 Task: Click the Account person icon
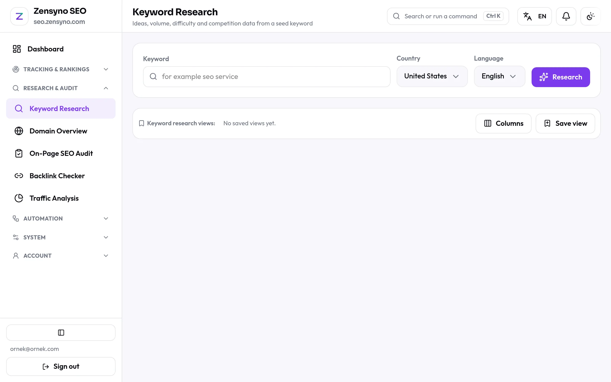coord(16,256)
